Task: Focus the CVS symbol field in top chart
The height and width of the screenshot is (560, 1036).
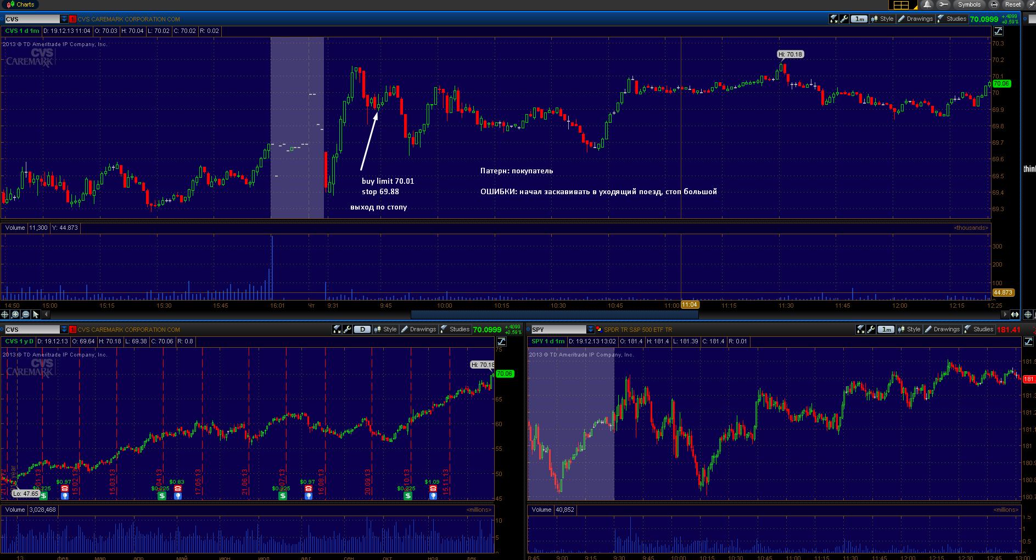Action: 32,19
